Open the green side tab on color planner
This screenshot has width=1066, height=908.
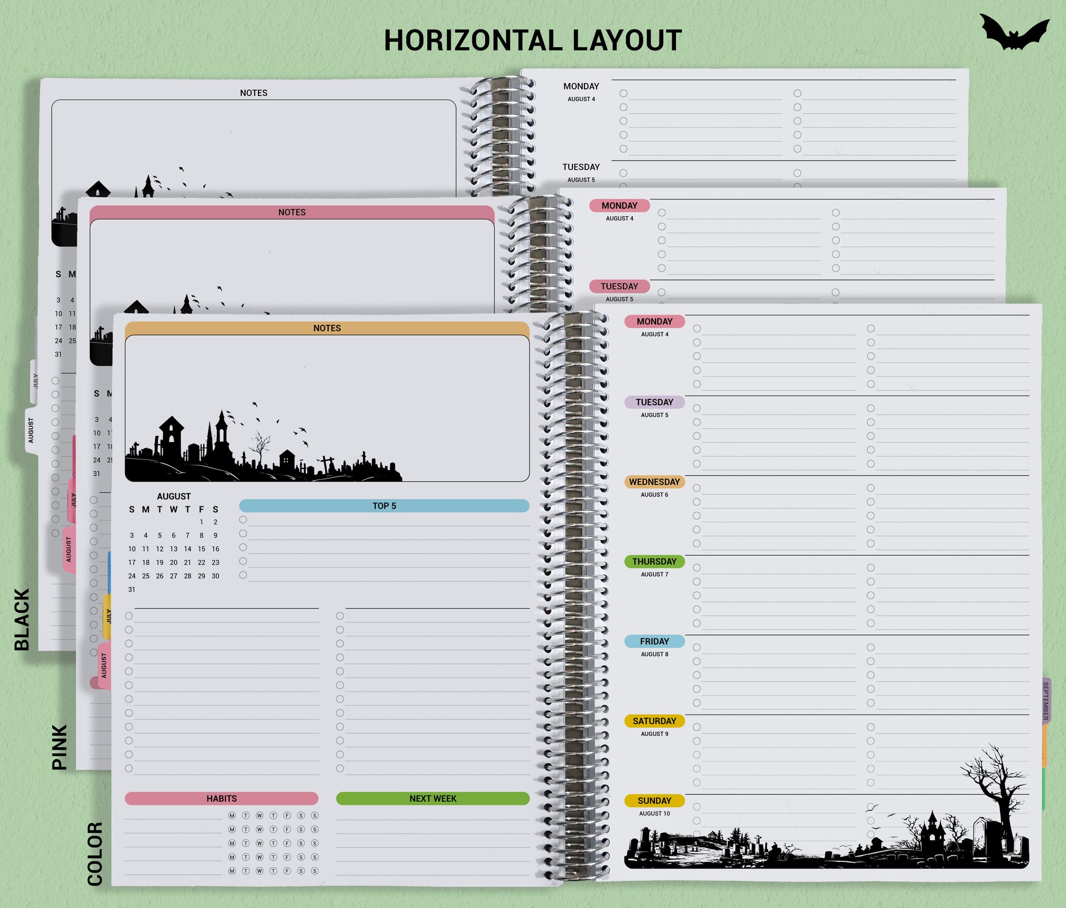1044,788
